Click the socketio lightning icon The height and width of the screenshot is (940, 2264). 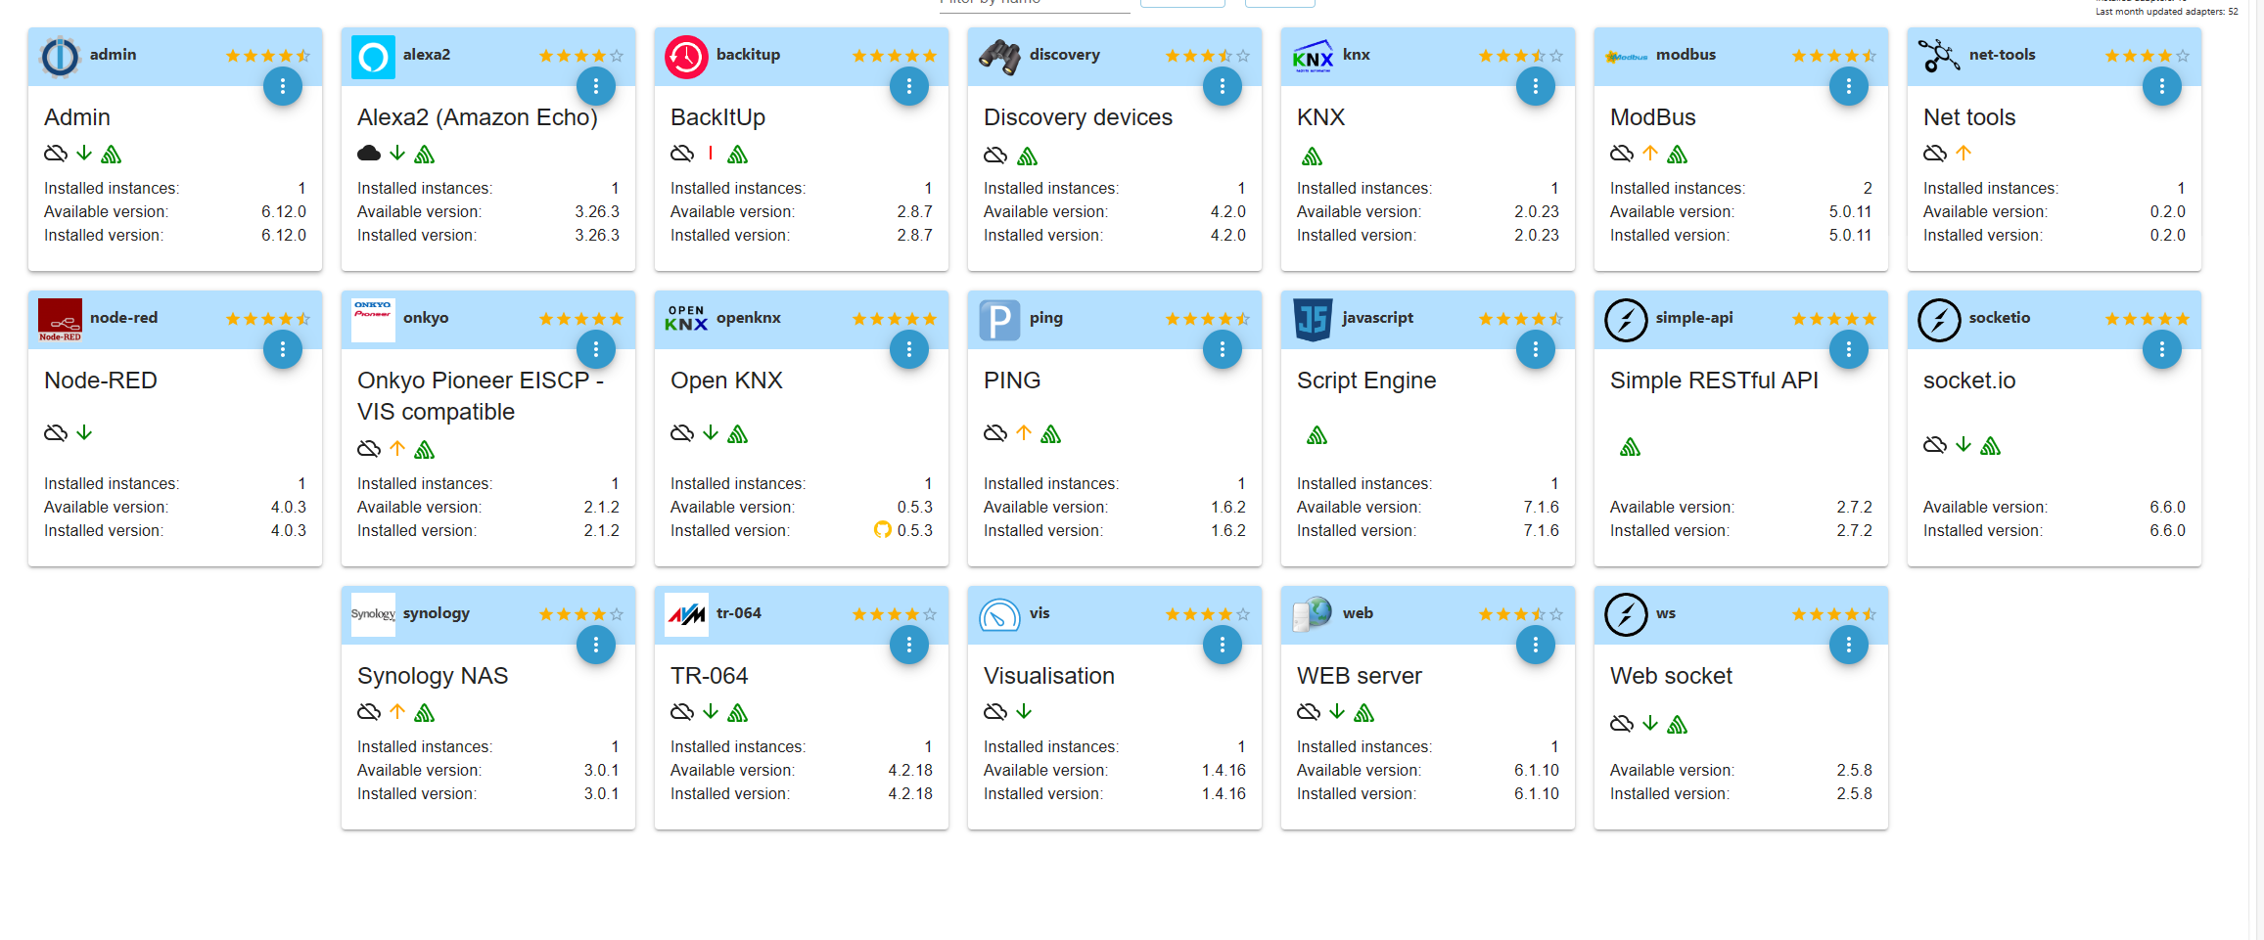click(x=1939, y=320)
